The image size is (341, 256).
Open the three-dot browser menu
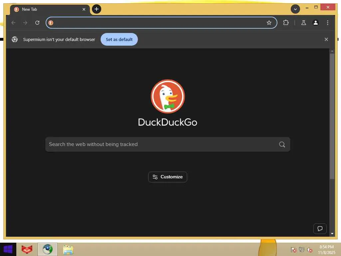point(328,23)
